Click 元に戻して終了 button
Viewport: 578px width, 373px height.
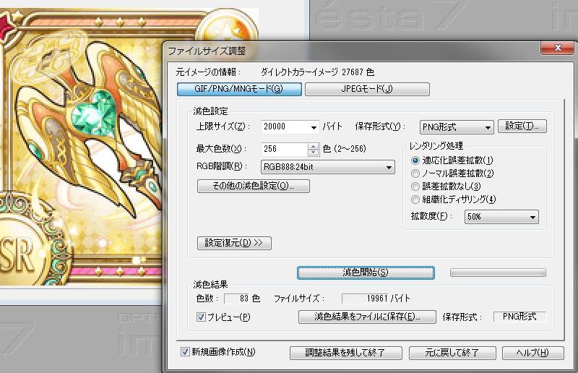point(452,353)
